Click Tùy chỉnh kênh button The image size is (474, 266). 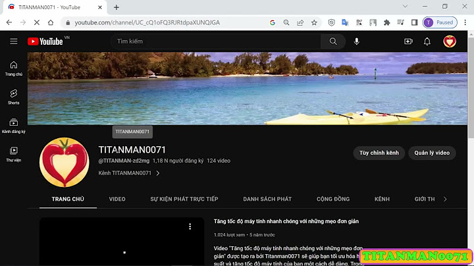379,153
